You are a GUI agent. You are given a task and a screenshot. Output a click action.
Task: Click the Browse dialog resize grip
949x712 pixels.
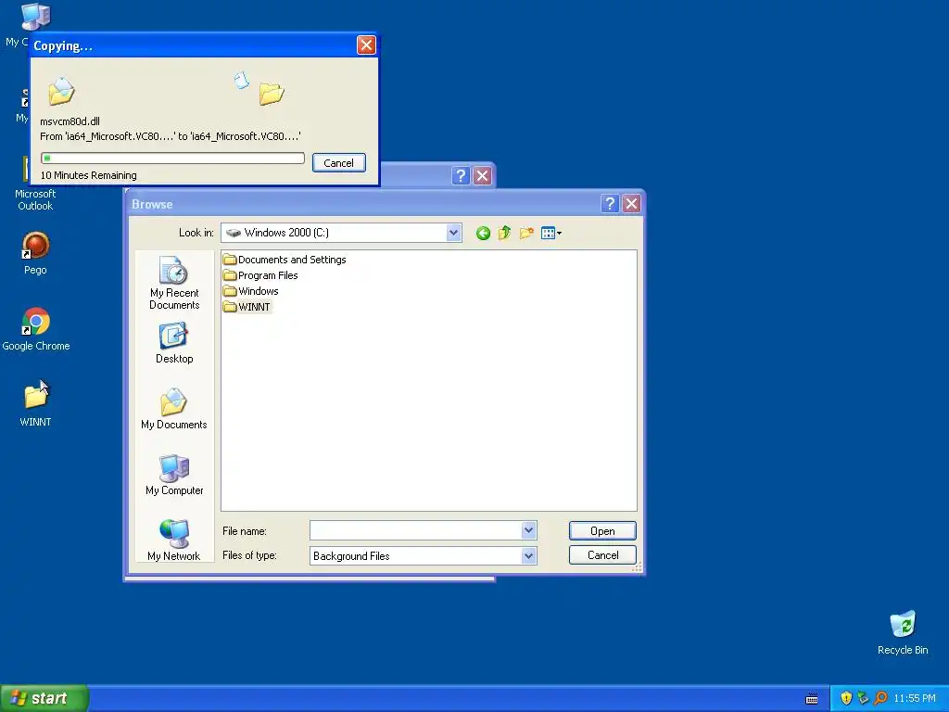tap(637, 567)
